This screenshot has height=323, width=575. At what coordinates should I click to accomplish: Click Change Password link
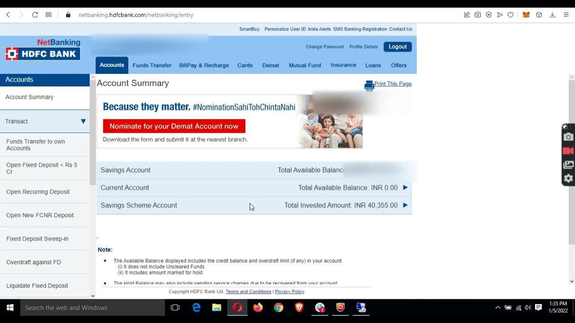click(325, 47)
